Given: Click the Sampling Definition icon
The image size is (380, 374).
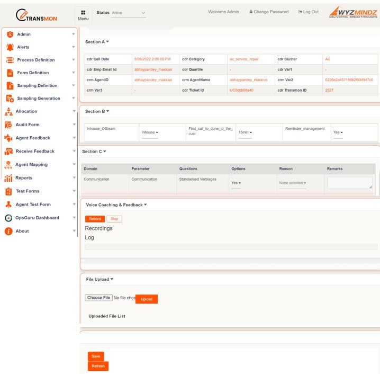Looking at the screenshot, I should 10,86.
